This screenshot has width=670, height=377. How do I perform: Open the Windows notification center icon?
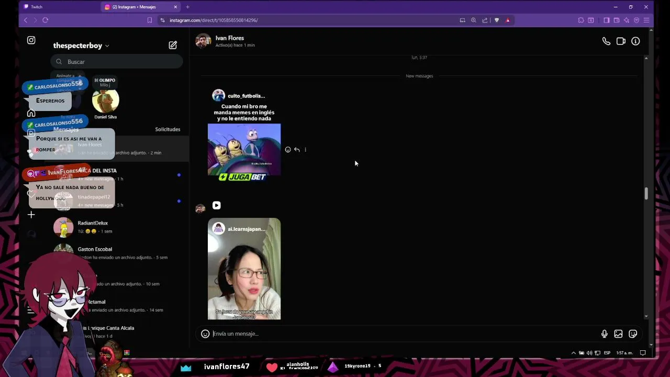643,353
